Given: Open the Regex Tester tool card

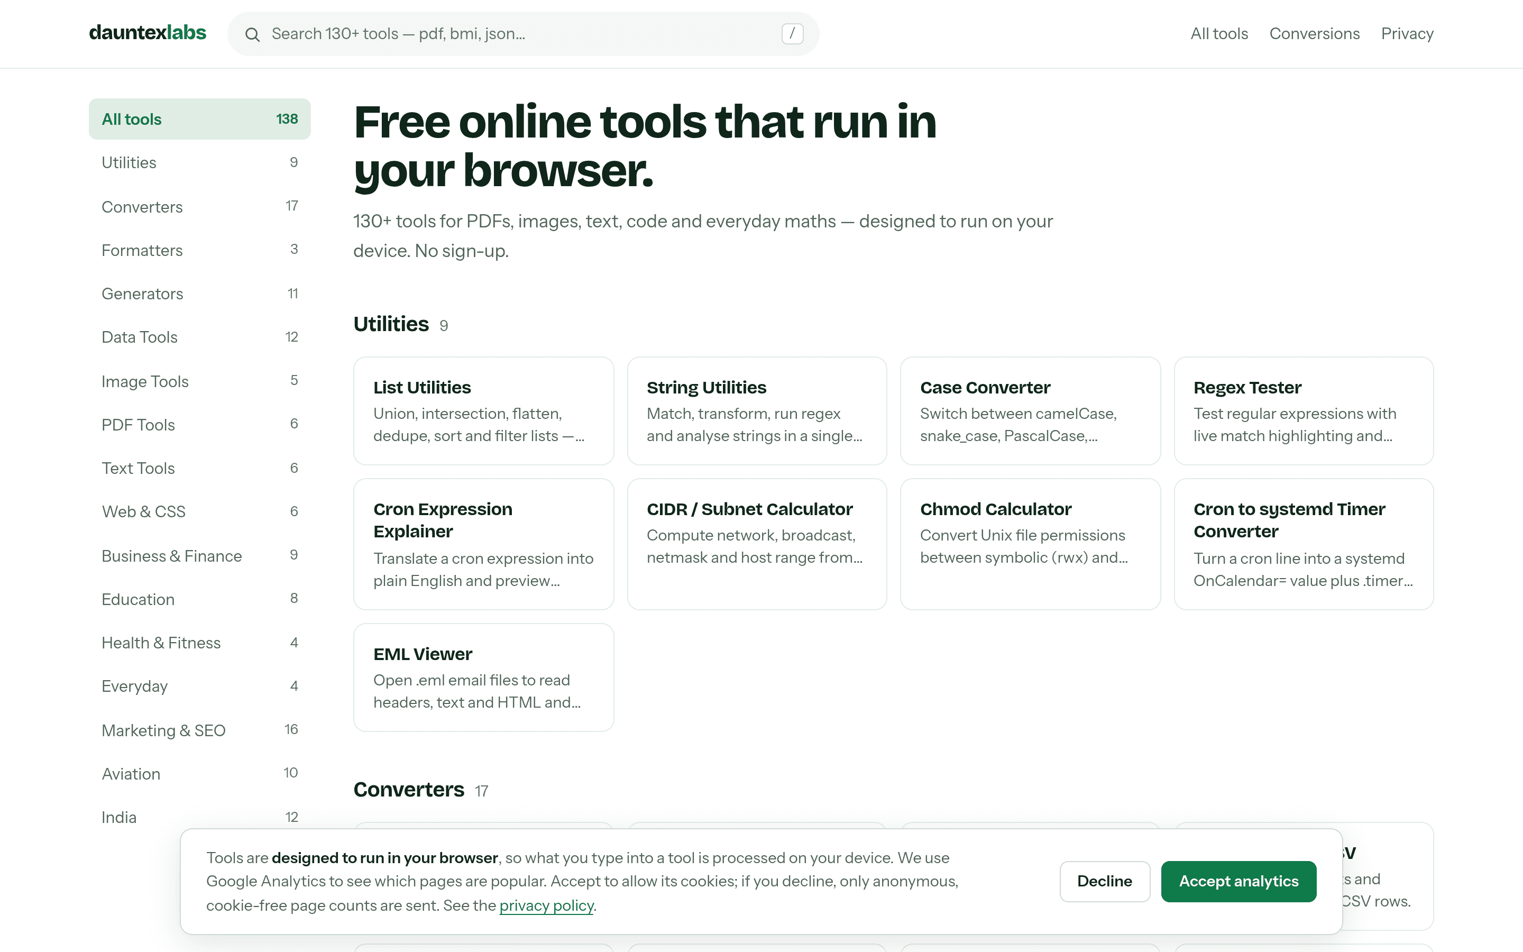Looking at the screenshot, I should [1304, 410].
